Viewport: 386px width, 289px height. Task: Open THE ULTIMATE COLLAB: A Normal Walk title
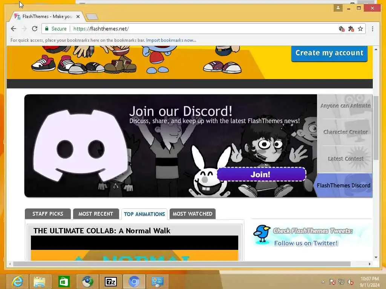(102, 231)
